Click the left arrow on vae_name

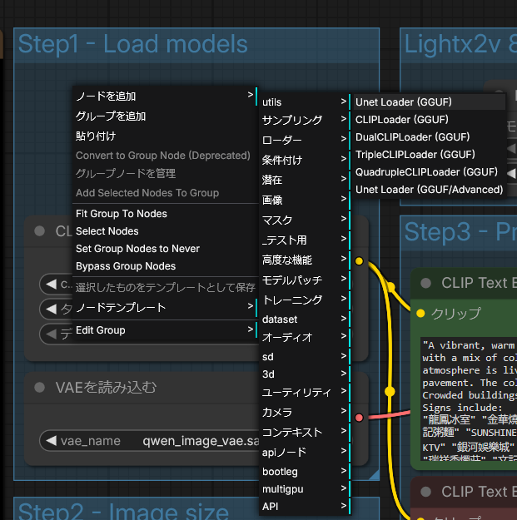51,441
